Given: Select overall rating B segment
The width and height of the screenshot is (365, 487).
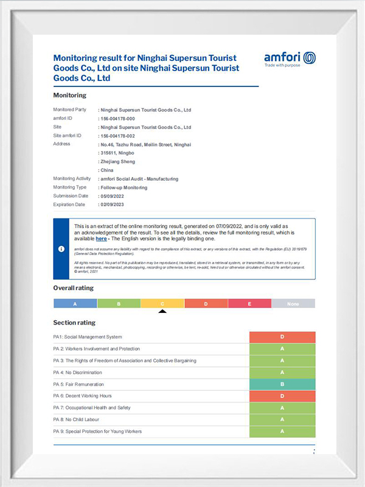Looking at the screenshot, I should point(119,303).
